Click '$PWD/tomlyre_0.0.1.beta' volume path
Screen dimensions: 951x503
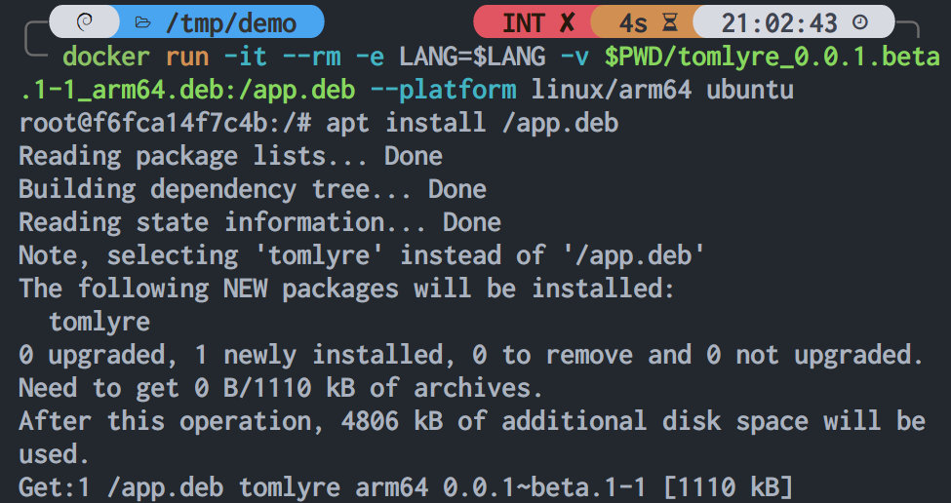773,57
